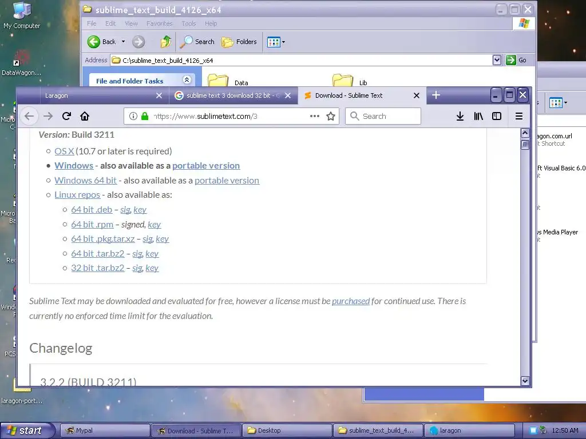Collapse File and Folder Tasks panel

coord(187,79)
